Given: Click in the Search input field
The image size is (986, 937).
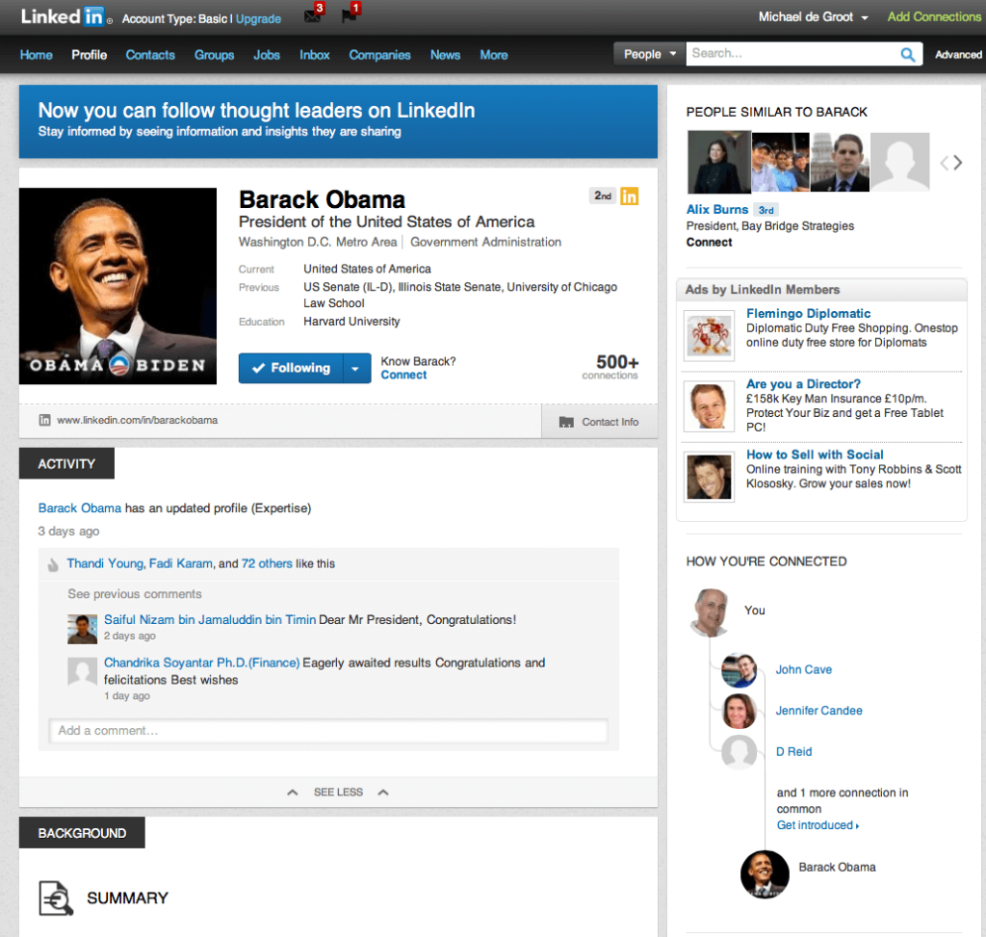Looking at the screenshot, I should pyautogui.click(x=792, y=54).
